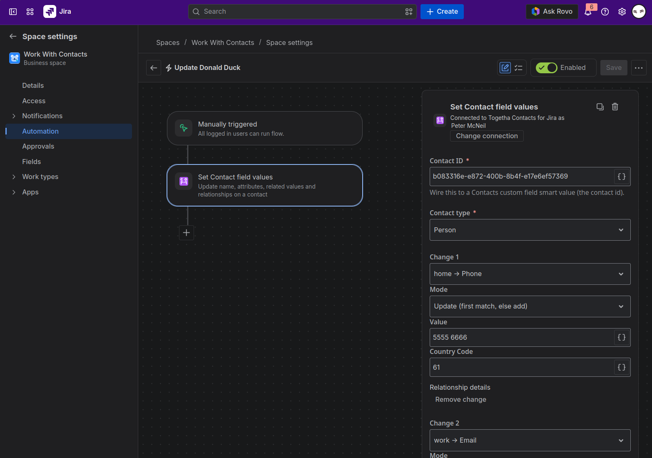Open the Spaces breadcrumb link

coord(168,42)
